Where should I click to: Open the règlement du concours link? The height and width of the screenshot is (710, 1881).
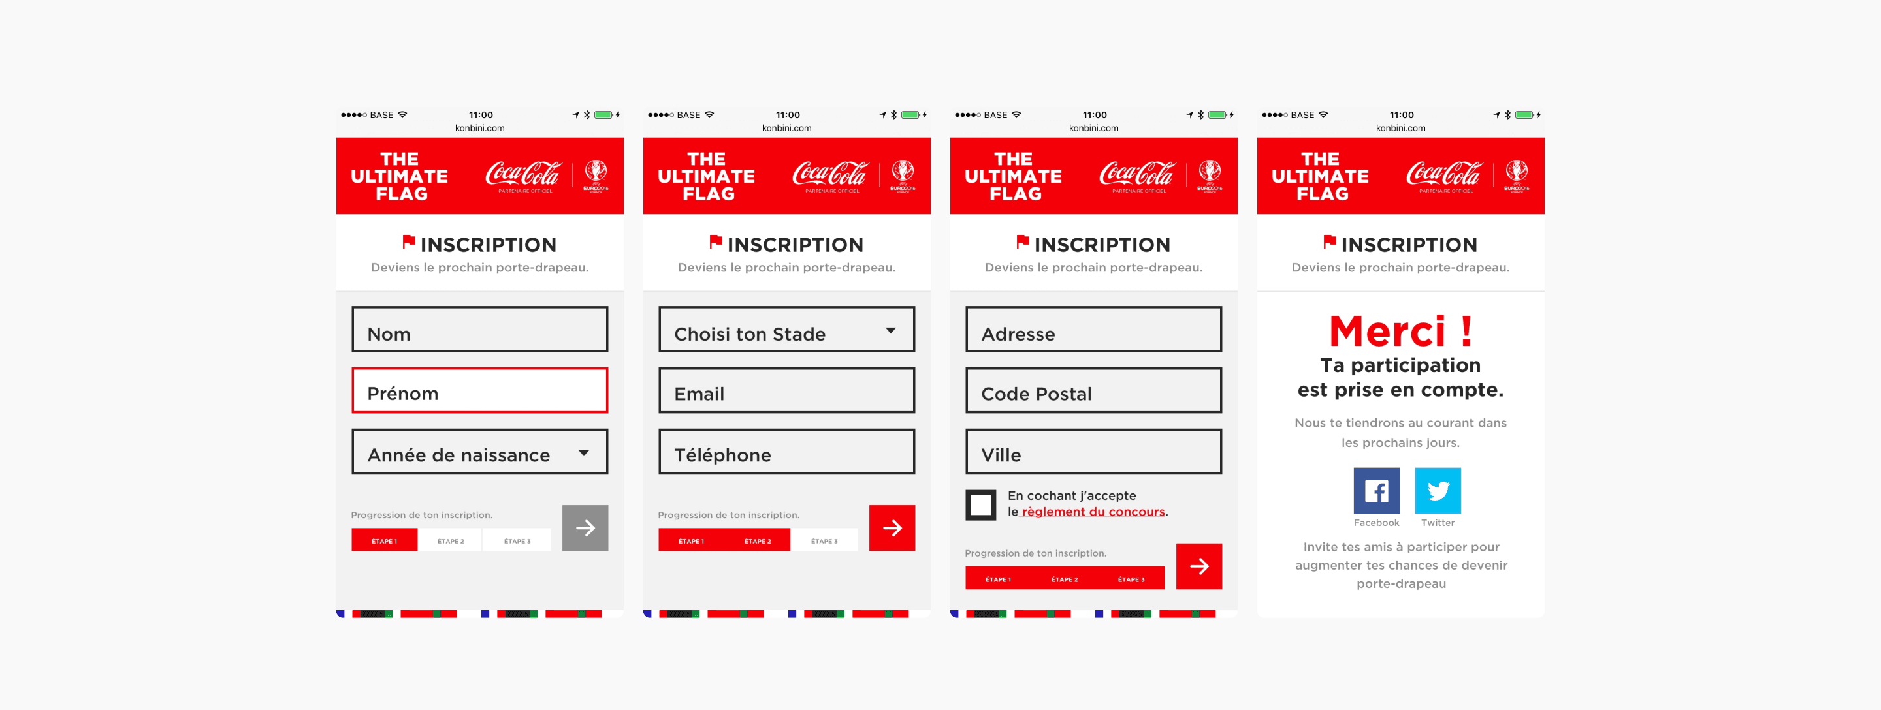pos(1093,512)
